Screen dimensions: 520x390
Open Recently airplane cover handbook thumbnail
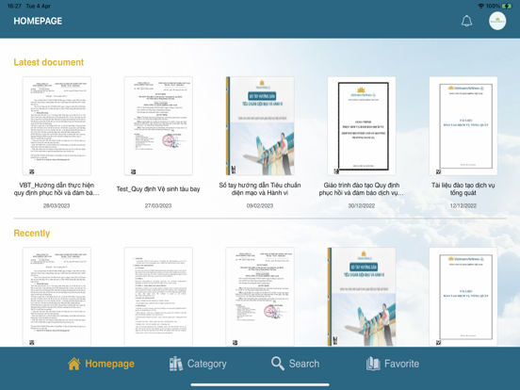point(362,297)
